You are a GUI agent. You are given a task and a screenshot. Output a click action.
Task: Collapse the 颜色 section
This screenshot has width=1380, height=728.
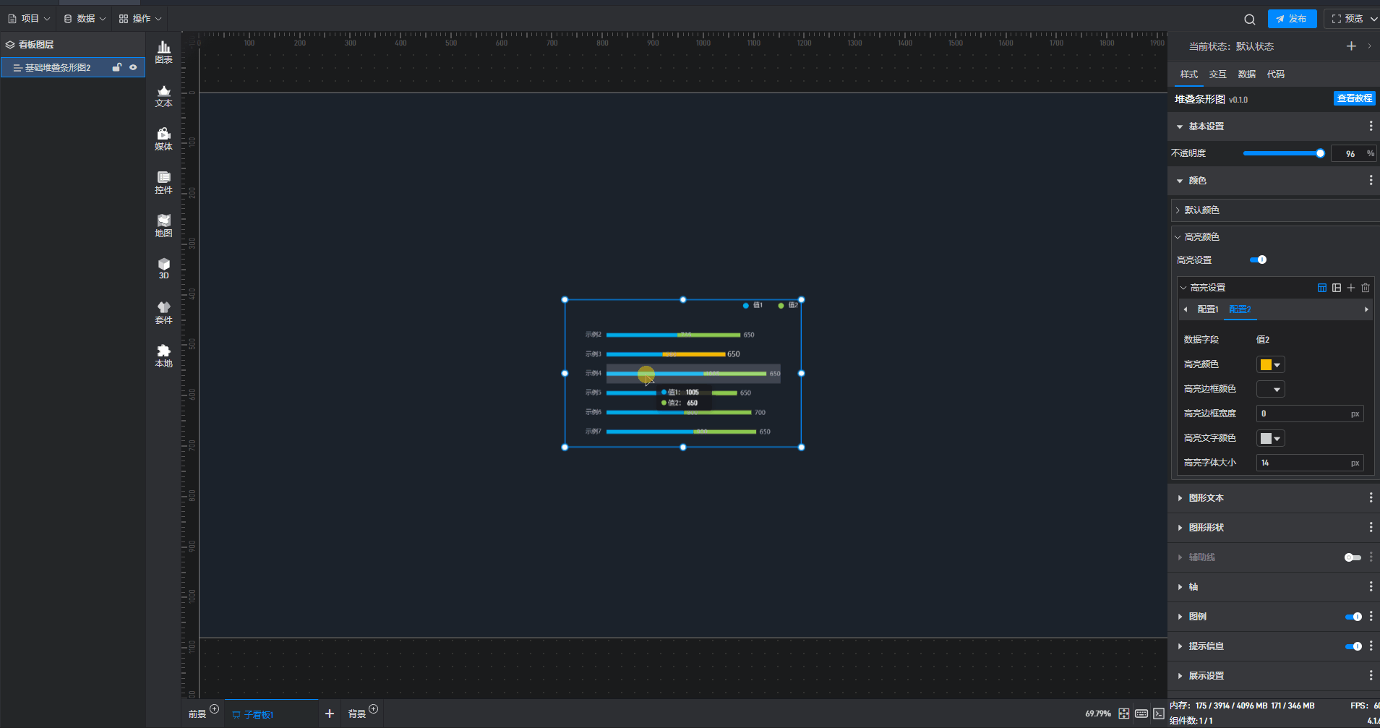click(1180, 181)
